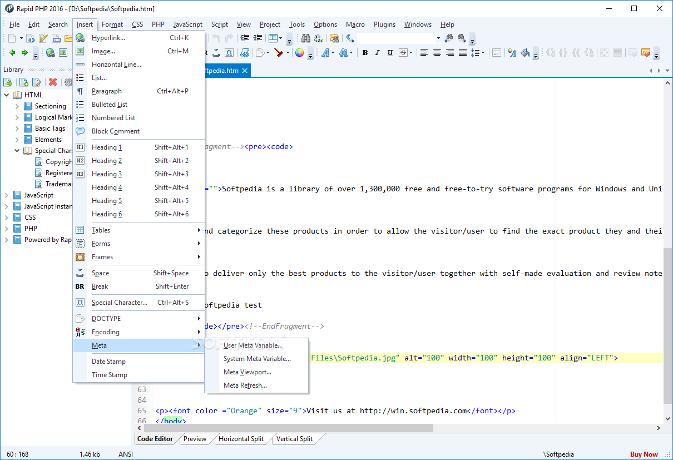Insert a Date Stamp
The image size is (673, 460).
tap(139, 362)
